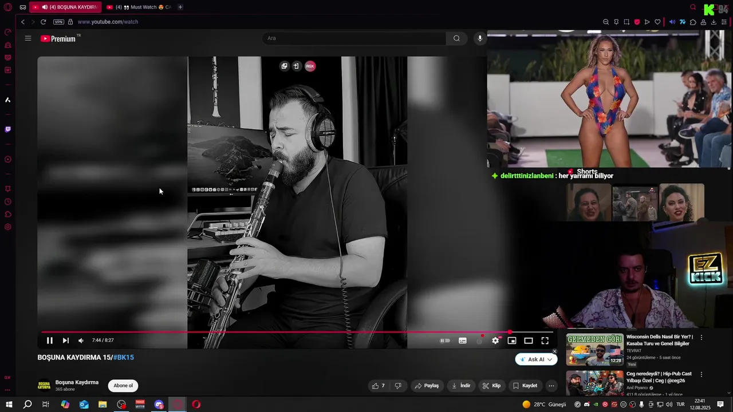Toggle the autoplay switch in player

point(445,340)
